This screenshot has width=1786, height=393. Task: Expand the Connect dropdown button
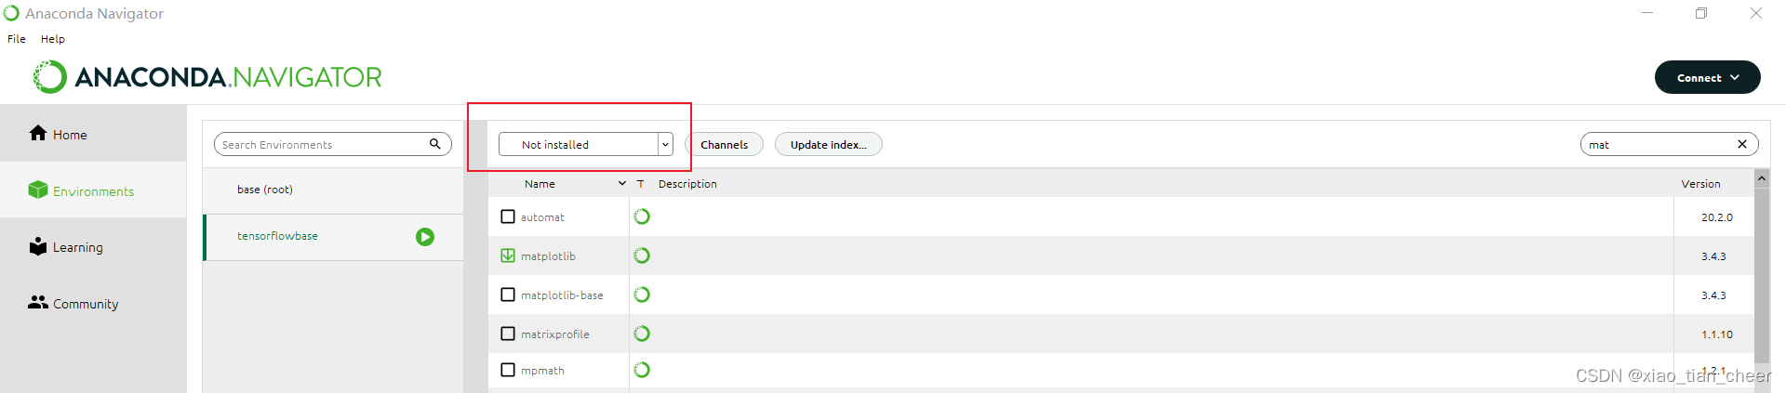tap(1707, 77)
